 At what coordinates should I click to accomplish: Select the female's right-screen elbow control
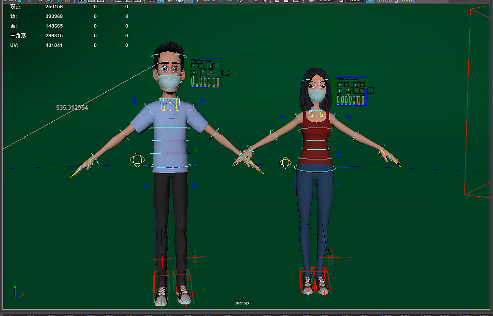tap(356, 135)
